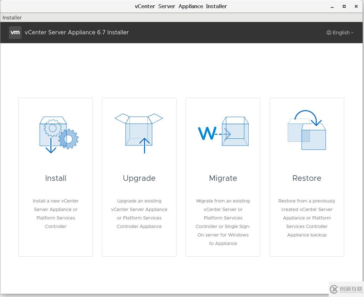364x297 pixels.
Task: Open the Installer menu
Action: [x=12, y=18]
